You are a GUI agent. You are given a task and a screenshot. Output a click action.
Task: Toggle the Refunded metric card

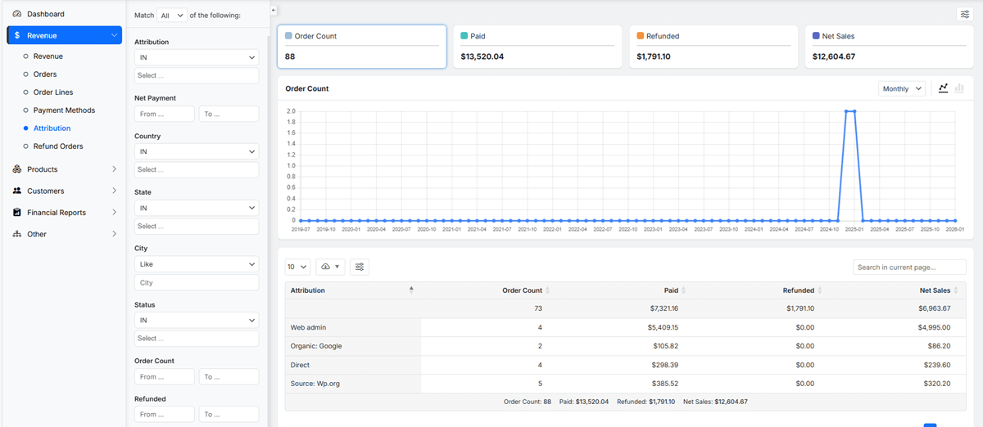[x=715, y=47]
